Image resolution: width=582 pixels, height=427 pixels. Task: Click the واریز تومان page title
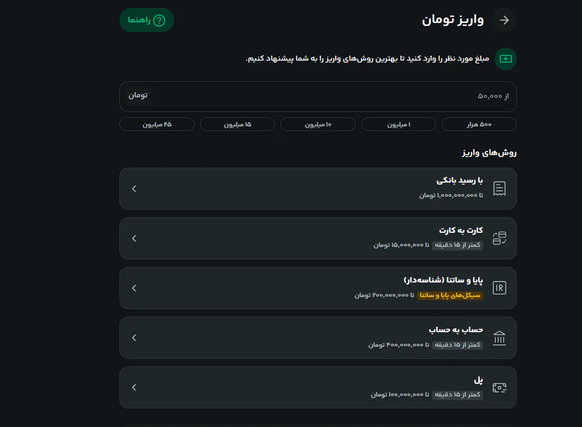click(x=453, y=20)
